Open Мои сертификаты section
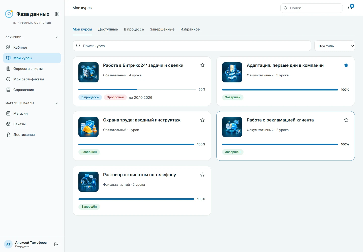Viewport: 363px width, 252px height. pos(32,79)
